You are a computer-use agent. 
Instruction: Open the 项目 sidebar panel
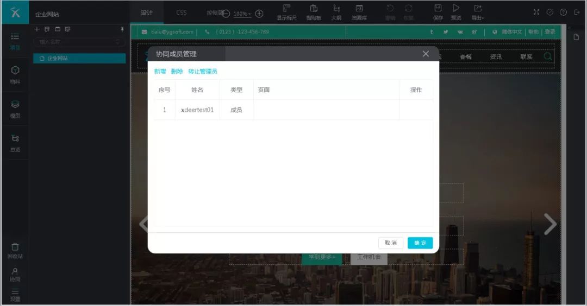[x=15, y=41]
